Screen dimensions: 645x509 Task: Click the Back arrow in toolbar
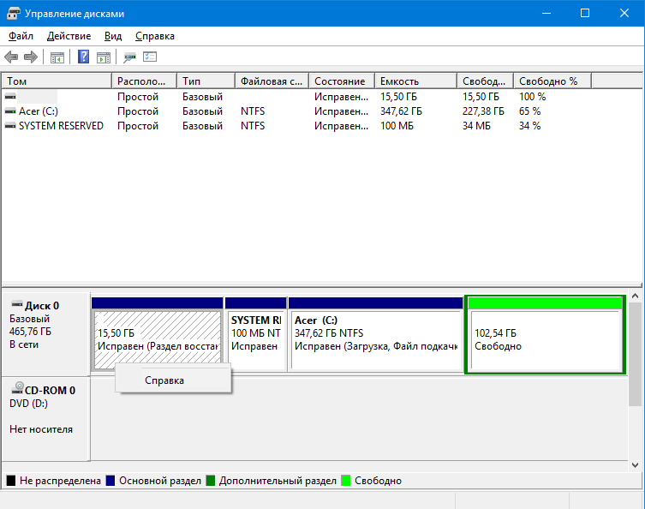point(11,57)
